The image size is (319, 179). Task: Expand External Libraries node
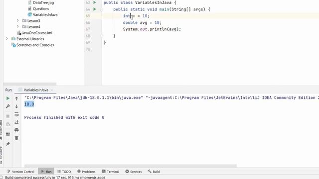(7, 39)
